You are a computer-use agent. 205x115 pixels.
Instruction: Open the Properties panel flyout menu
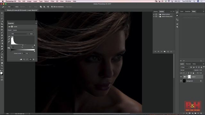[36, 23]
